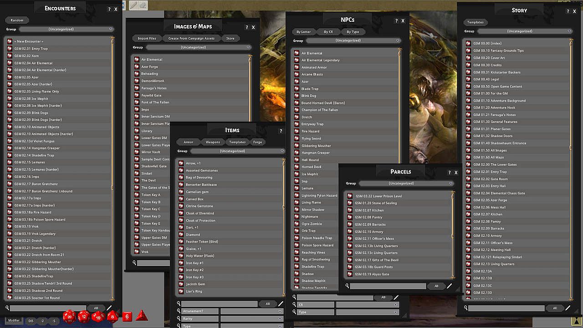Screen dimensions: 583x328
Task: Toggle the -5 modifier button
Action: tap(54, 321)
